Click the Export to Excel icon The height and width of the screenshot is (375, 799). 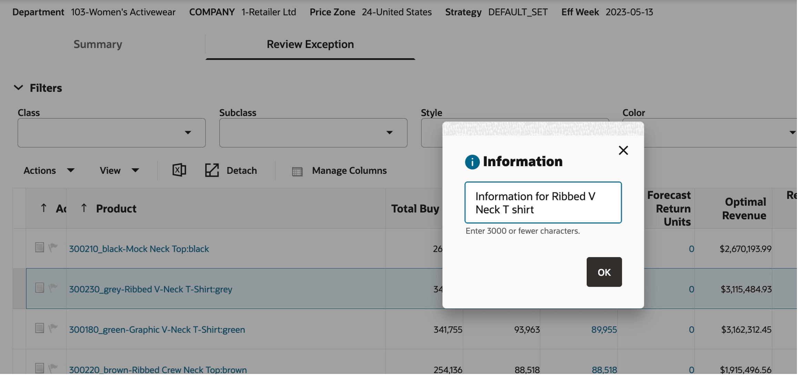pyautogui.click(x=179, y=171)
